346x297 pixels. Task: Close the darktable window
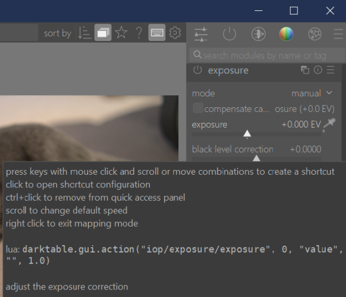tap(330, 10)
